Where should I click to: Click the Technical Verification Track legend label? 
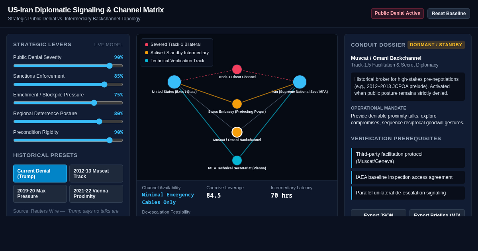pyautogui.click(x=177, y=61)
